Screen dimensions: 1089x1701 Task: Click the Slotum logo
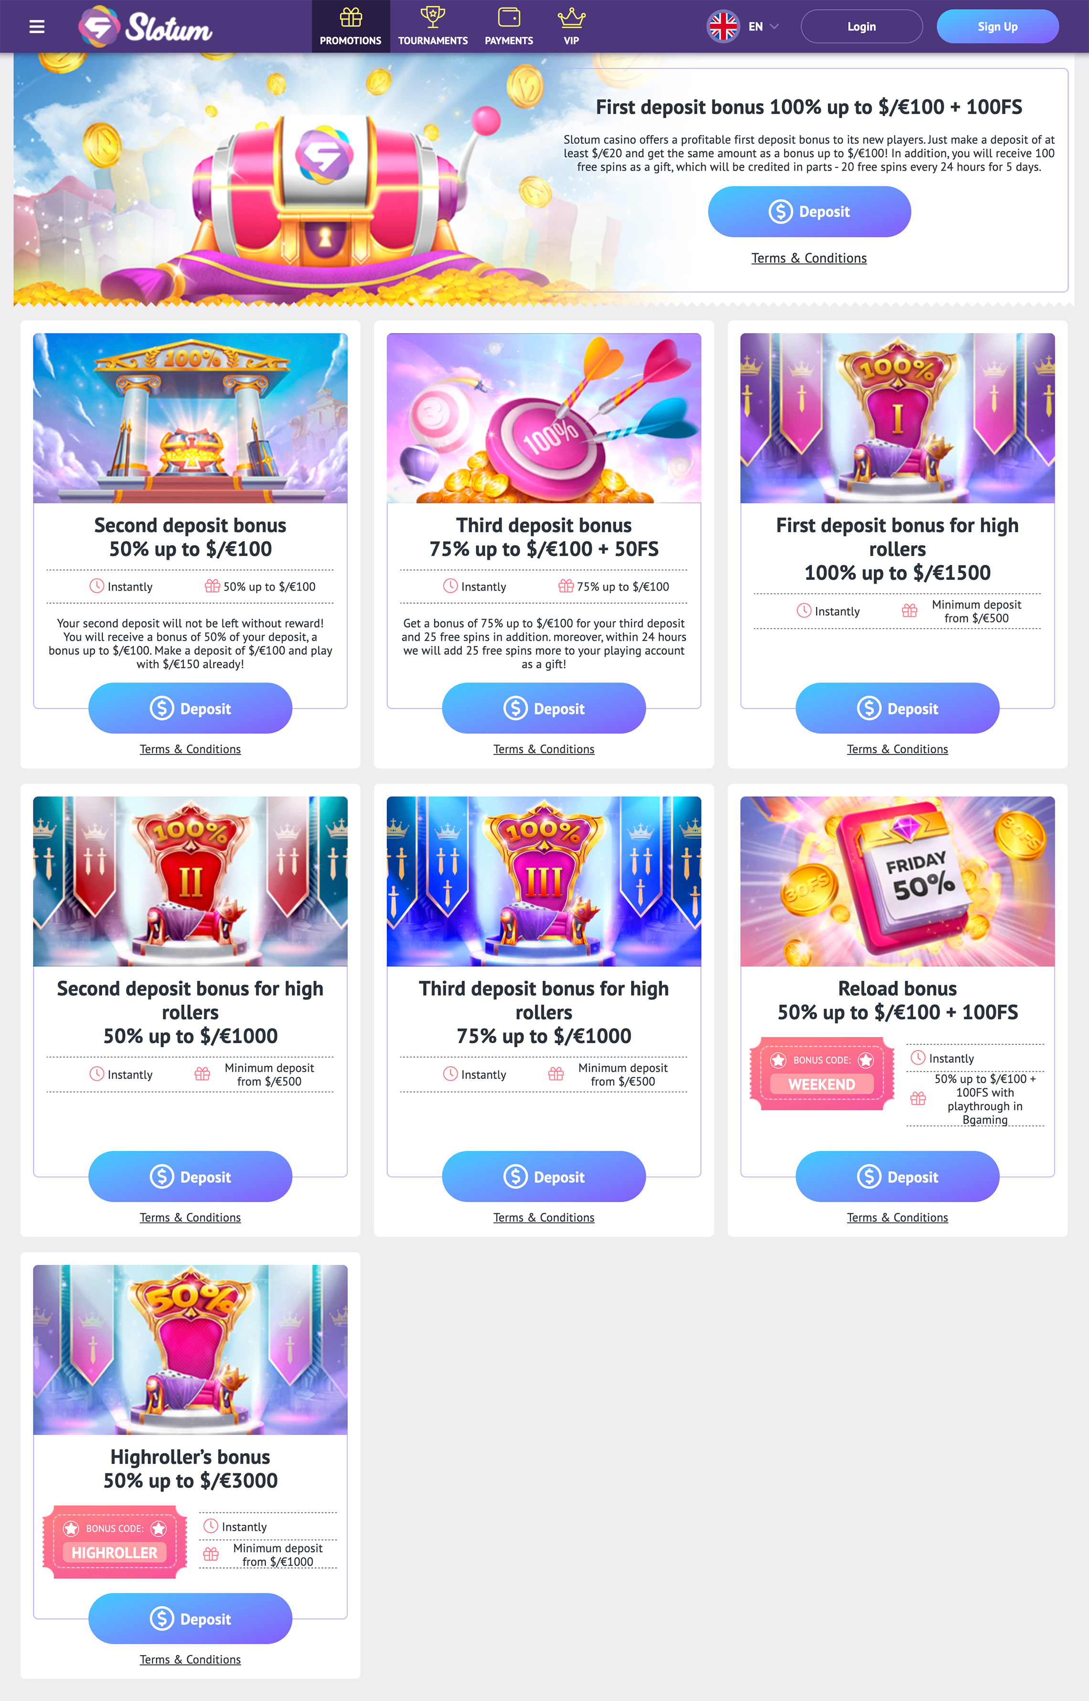coord(145,27)
